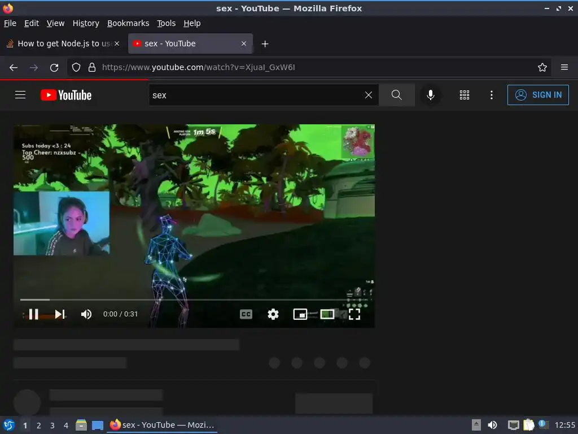Viewport: 578px width, 434px height.
Task: Open the video settings gear
Action: (273, 314)
